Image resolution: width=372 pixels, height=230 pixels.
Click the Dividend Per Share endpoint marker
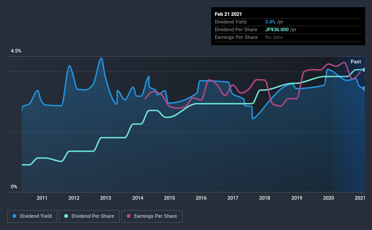(x=364, y=70)
